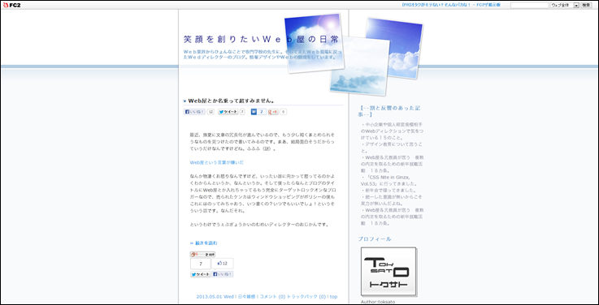
Task: Click the Facebook いいね！ button below the count bubbles
Action: tap(223, 274)
